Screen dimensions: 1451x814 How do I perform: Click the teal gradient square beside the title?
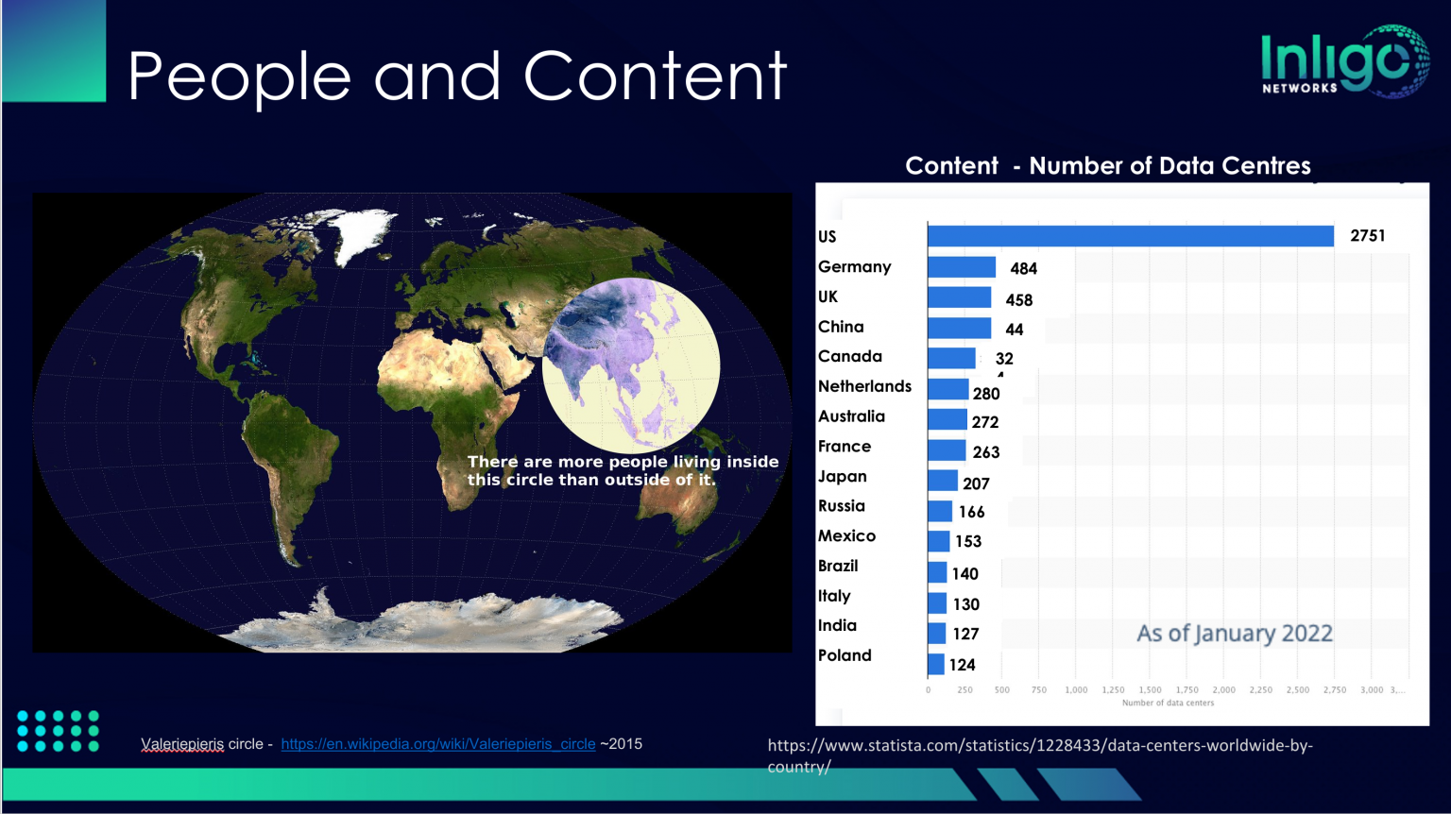(54, 50)
